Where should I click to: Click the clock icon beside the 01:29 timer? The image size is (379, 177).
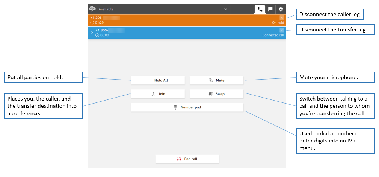(x=92, y=22)
